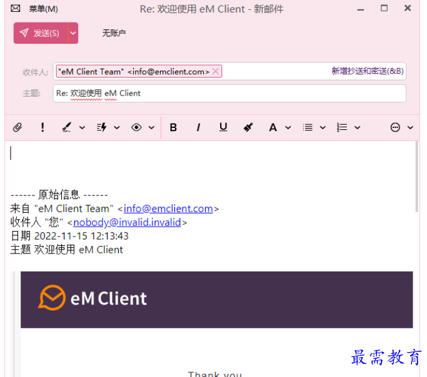Open the info@emclient.com link in body

coord(168,208)
